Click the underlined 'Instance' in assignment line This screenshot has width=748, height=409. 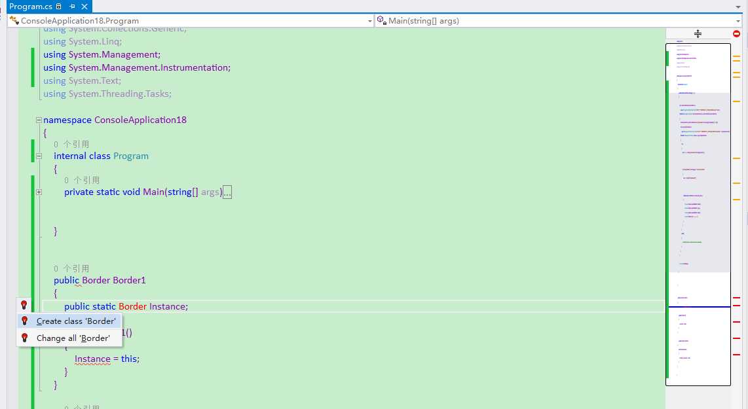pos(92,359)
